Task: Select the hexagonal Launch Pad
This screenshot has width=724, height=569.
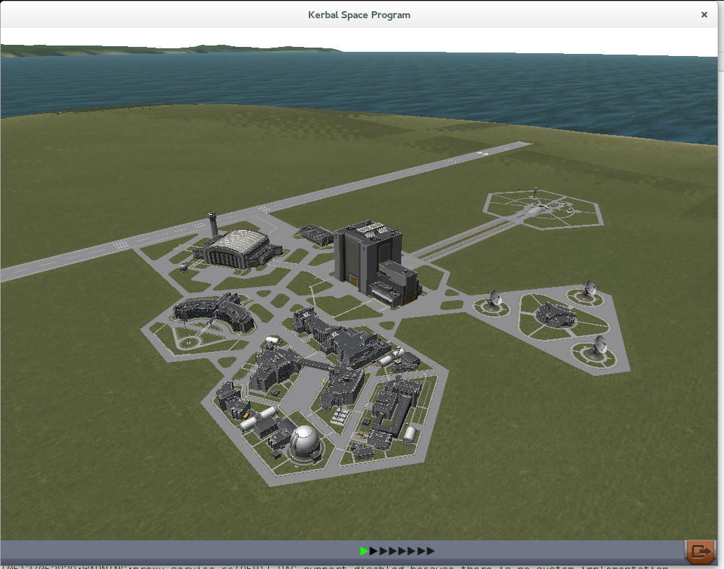Action: coord(543,207)
